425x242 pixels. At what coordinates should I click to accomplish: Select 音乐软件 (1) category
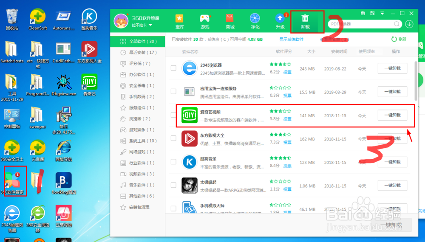coord(138,185)
